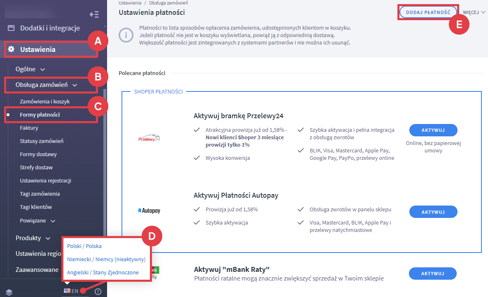Select Polski / Polska language option

click(x=84, y=246)
